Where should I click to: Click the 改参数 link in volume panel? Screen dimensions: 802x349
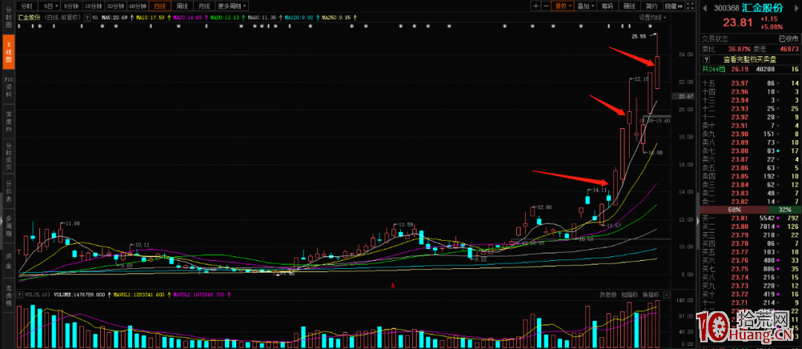click(x=608, y=294)
